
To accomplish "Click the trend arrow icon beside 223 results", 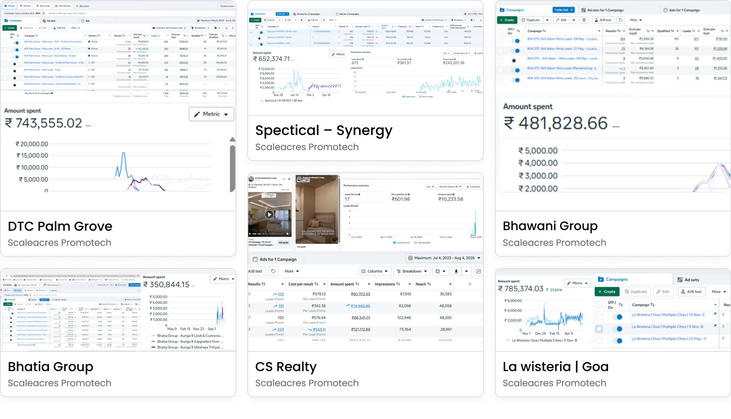I will pyautogui.click(x=275, y=329).
